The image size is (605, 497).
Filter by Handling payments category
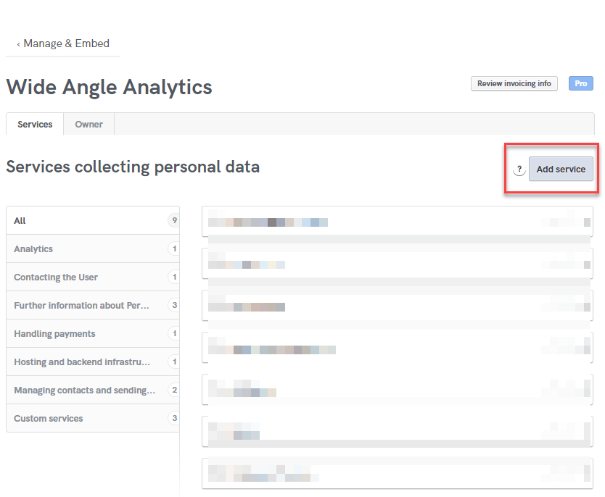93,334
